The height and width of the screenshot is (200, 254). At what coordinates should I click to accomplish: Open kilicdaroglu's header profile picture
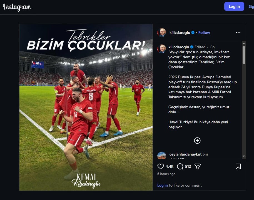point(162,32)
